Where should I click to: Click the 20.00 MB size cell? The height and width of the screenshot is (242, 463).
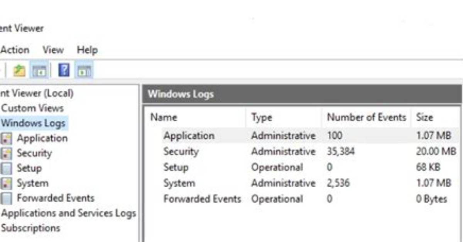[436, 151]
